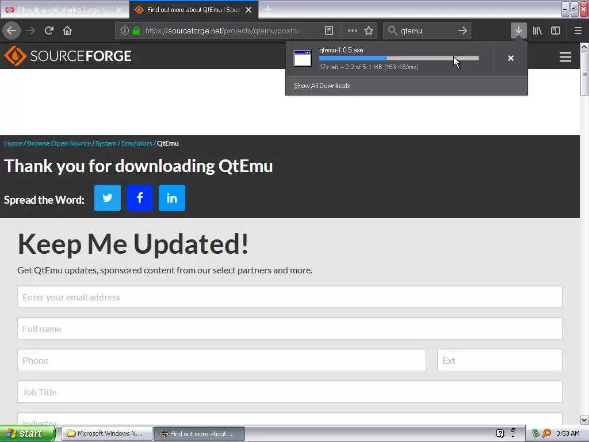Open Home breadcrumb link
The width and height of the screenshot is (589, 442).
[13, 143]
